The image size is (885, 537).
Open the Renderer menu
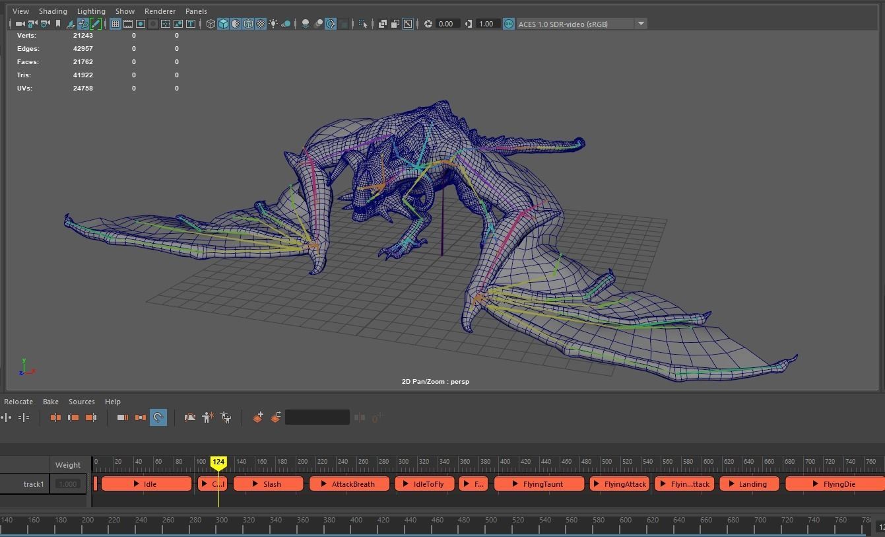click(160, 11)
